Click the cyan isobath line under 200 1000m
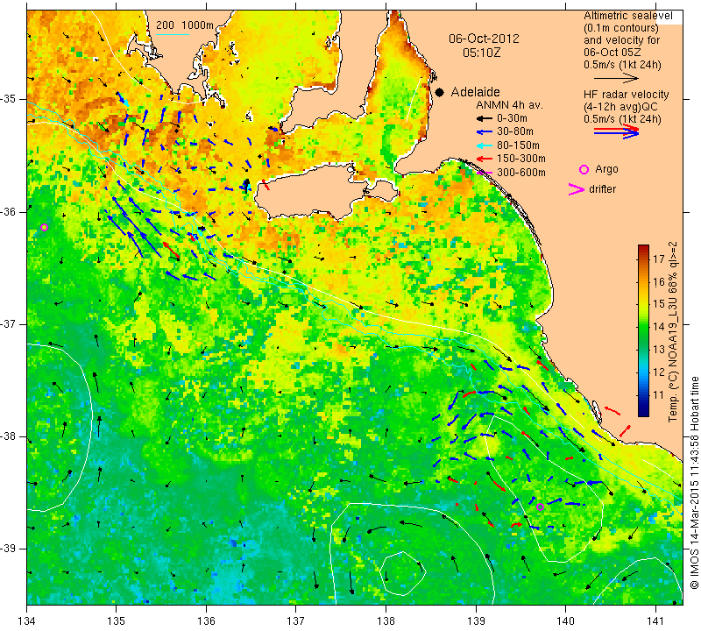 172,34
